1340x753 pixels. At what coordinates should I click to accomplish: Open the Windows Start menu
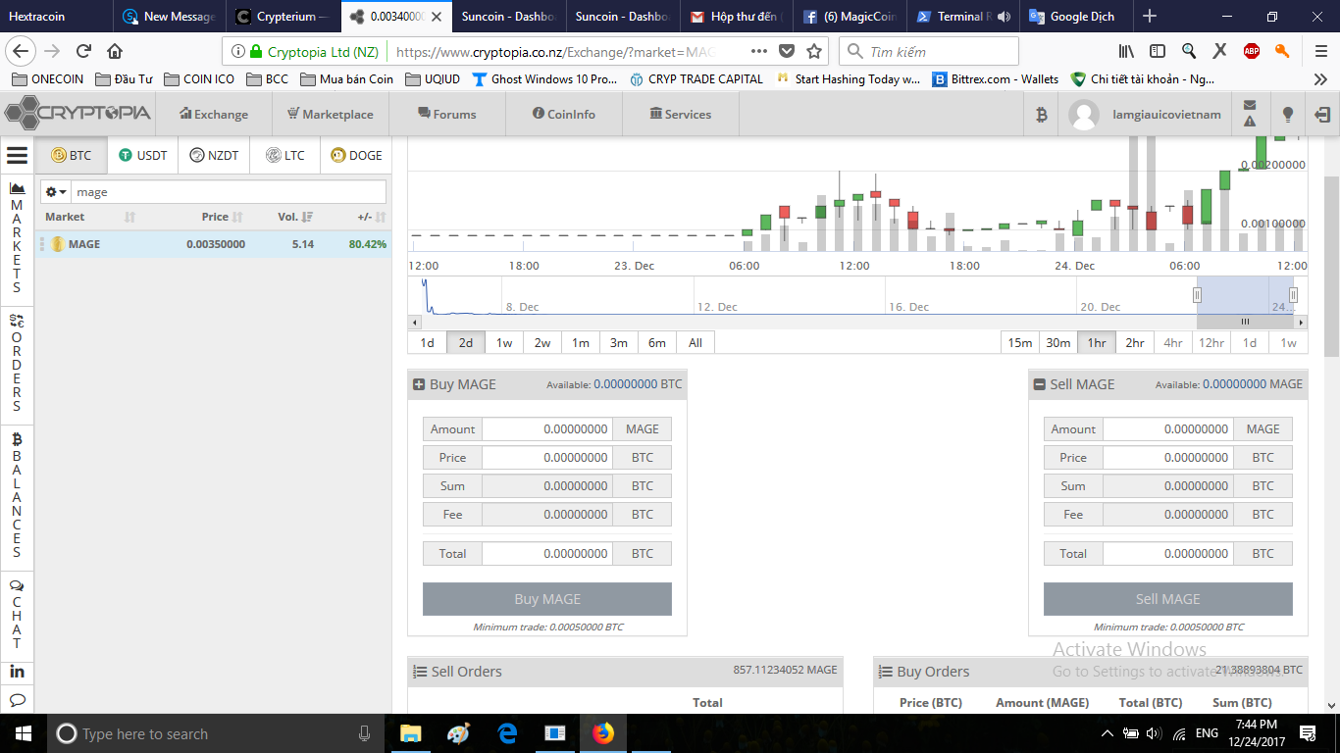pos(23,733)
